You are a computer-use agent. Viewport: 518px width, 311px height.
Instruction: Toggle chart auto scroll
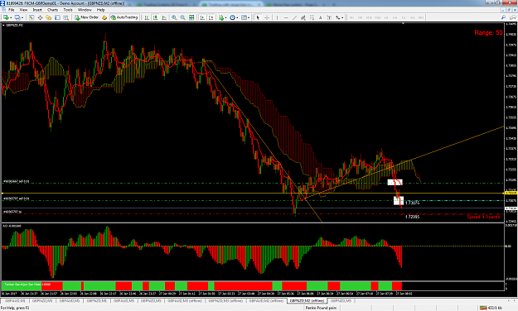pos(202,17)
